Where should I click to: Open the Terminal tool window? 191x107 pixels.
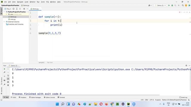(x=61, y=97)
